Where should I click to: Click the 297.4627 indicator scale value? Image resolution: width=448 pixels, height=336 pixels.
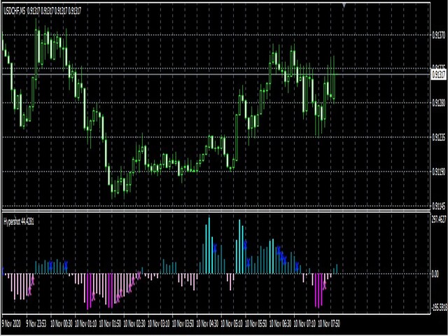(x=439, y=220)
